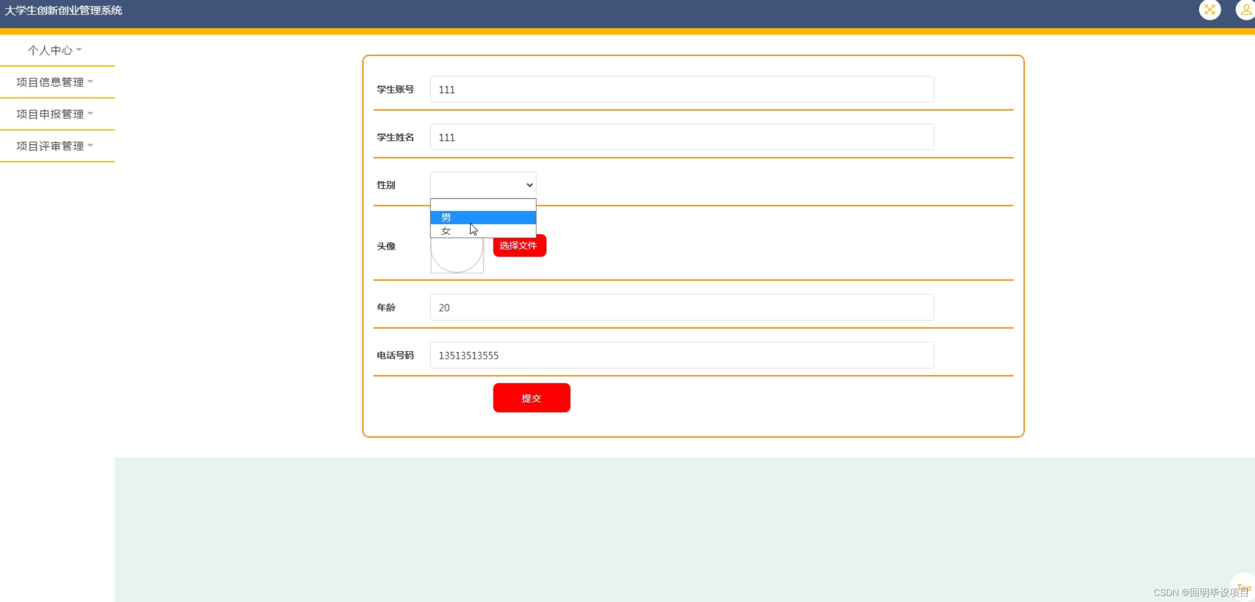Open the user profile icon in header
Viewport: 1255px width, 602px height.
(x=1246, y=9)
